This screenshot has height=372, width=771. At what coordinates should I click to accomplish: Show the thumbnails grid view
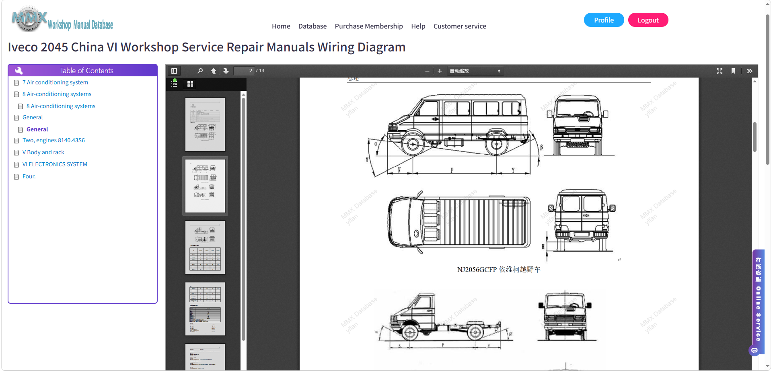(x=190, y=84)
